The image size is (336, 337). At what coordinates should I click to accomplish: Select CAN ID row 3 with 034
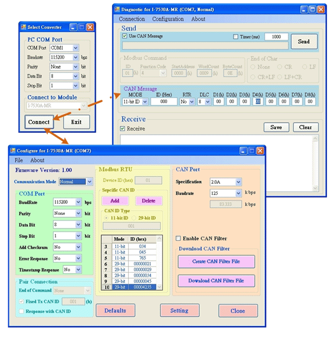click(130, 246)
